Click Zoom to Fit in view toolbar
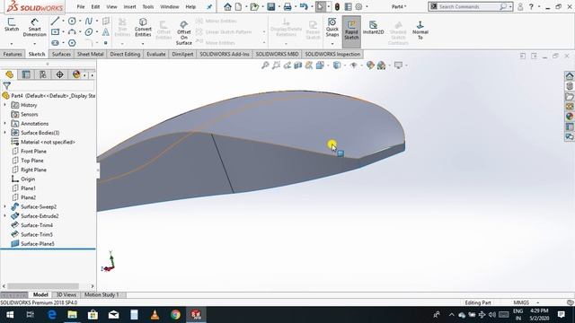Viewport: 575px width, 323px height. tap(265, 65)
